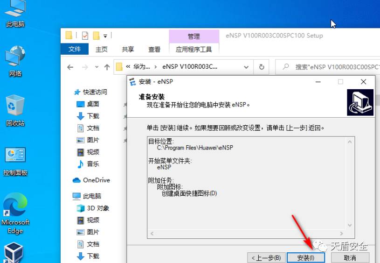This screenshot has width=380, height=263.
Task: Open the Network desktop icon
Action: tap(15, 61)
